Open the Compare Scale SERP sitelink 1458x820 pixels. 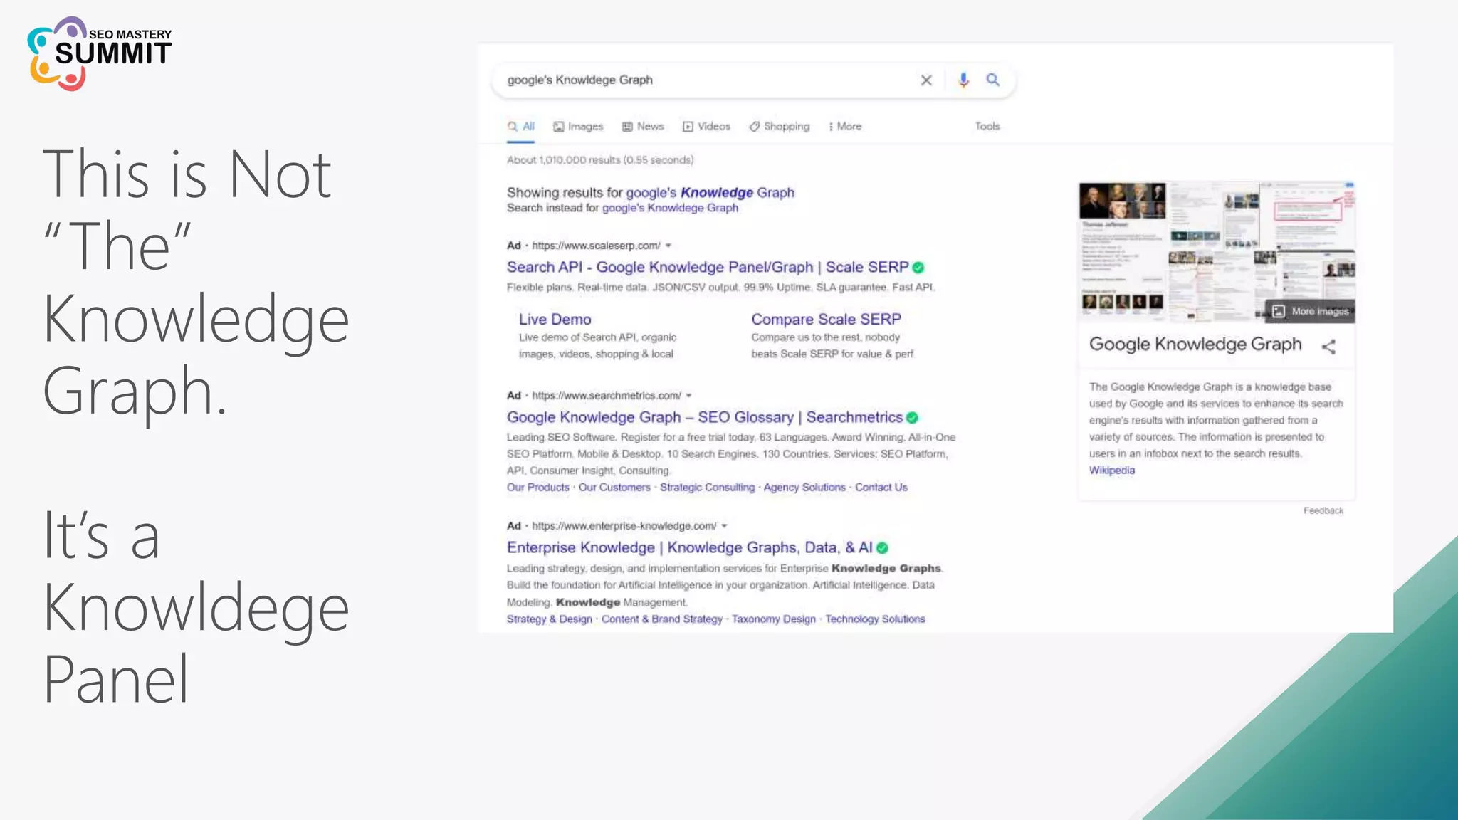(826, 320)
